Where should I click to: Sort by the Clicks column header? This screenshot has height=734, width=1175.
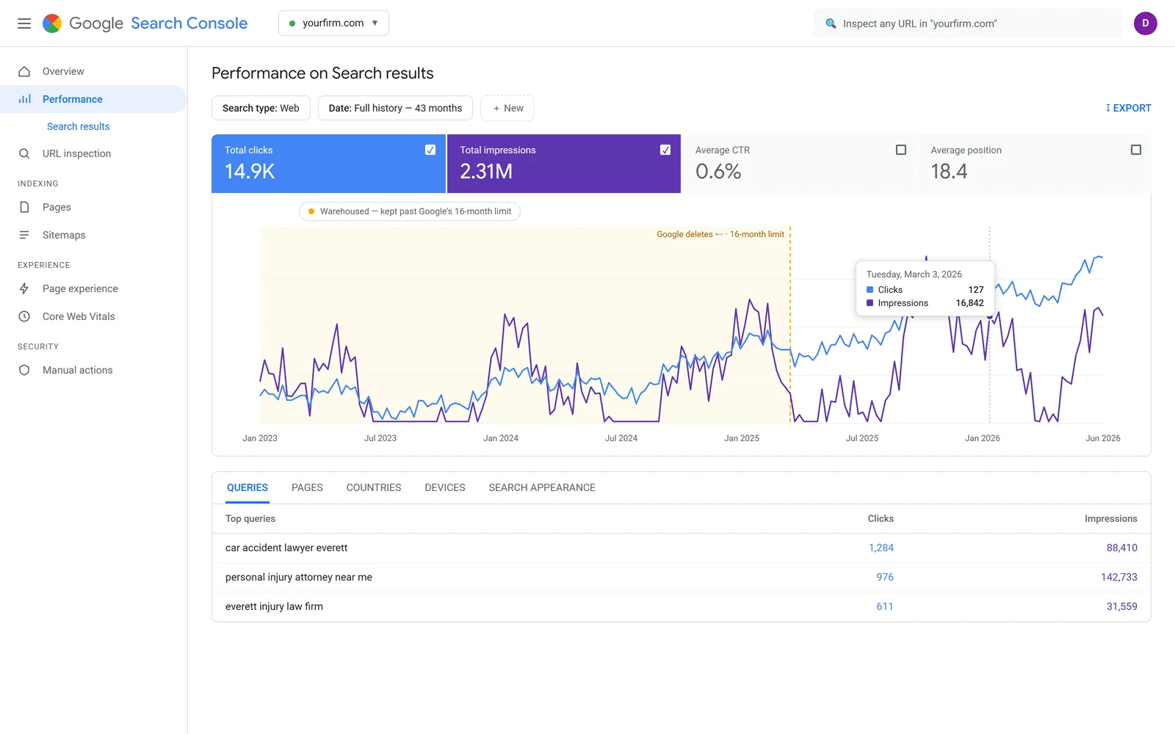[881, 518]
